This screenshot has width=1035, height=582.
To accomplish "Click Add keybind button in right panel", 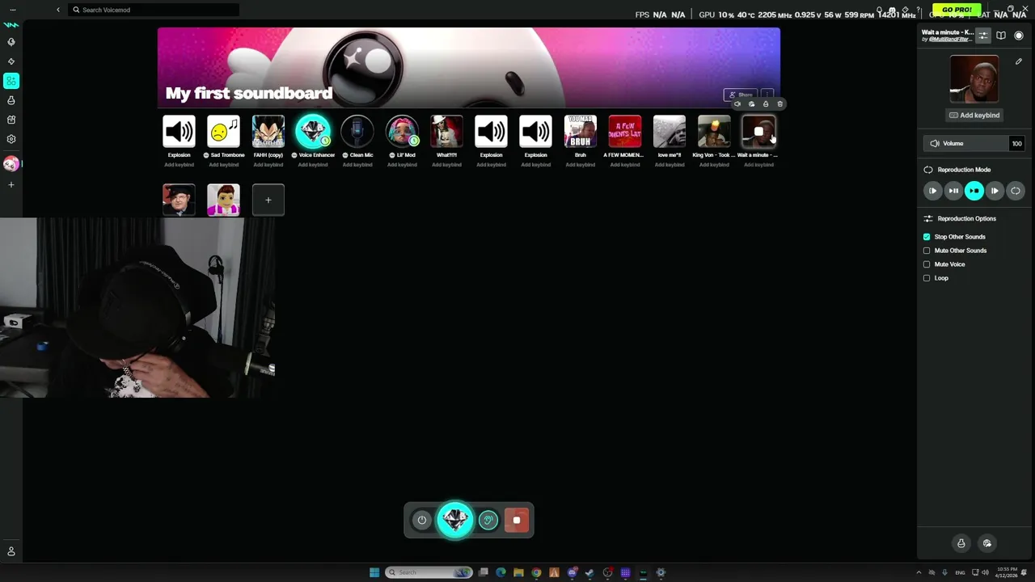I will (974, 115).
